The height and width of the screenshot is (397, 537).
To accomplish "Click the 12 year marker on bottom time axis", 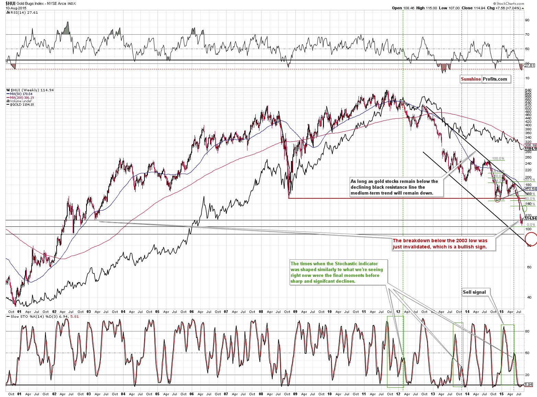I will coord(398,394).
